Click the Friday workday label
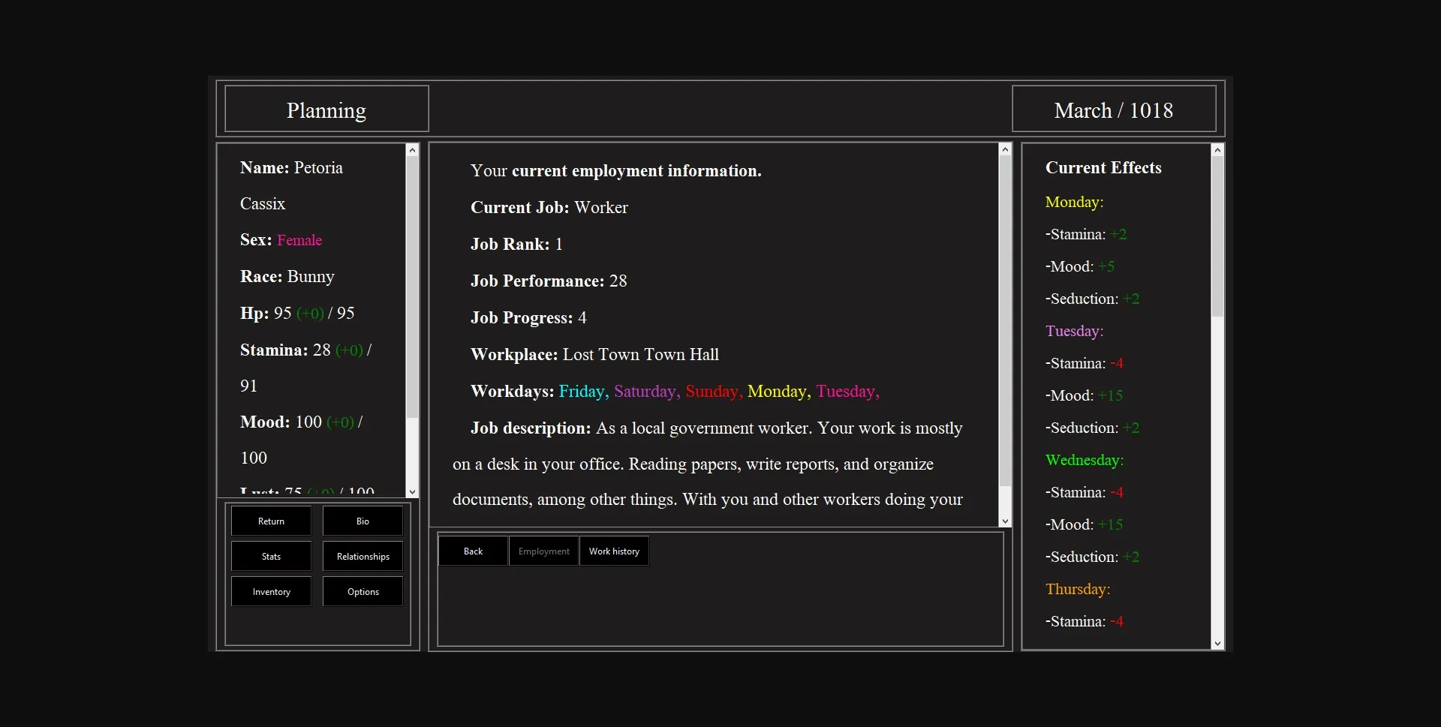Image resolution: width=1441 pixels, height=727 pixels. (x=582, y=391)
